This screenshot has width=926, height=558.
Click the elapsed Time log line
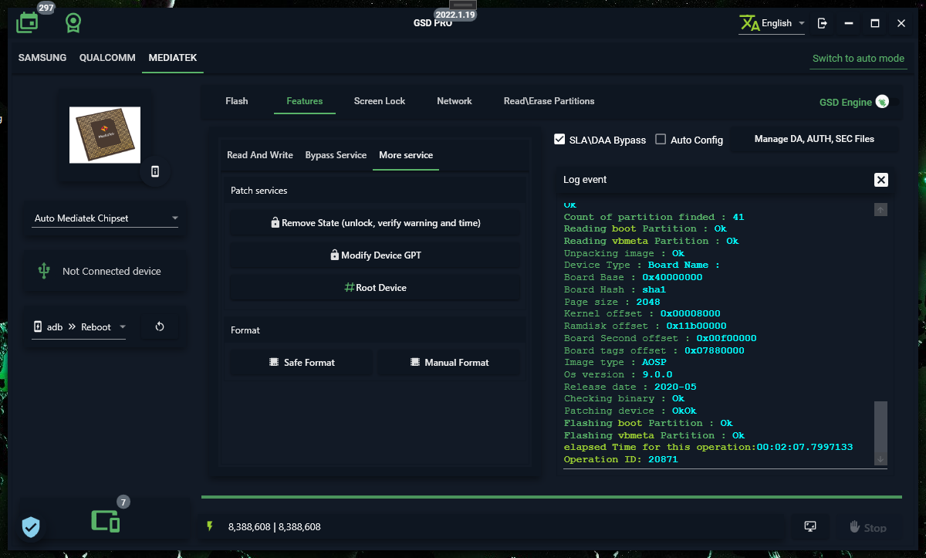point(708,448)
